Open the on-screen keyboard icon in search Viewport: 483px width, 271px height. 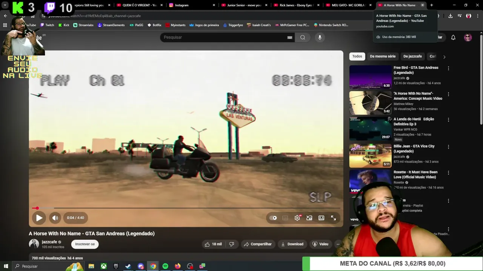coord(290,37)
